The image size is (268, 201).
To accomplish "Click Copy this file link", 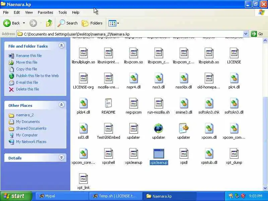I will [x=26, y=69].
